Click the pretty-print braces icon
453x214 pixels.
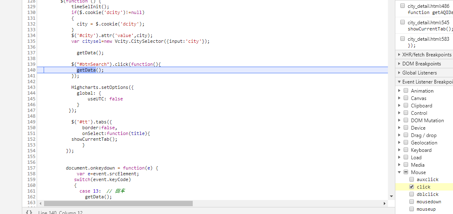point(29,212)
